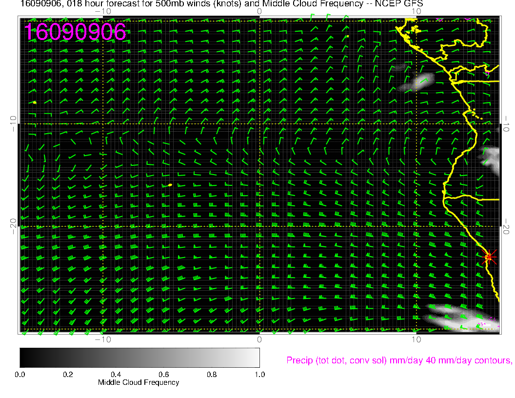Click the red star marker on the coast
This screenshot has width=515, height=398.
click(x=489, y=257)
